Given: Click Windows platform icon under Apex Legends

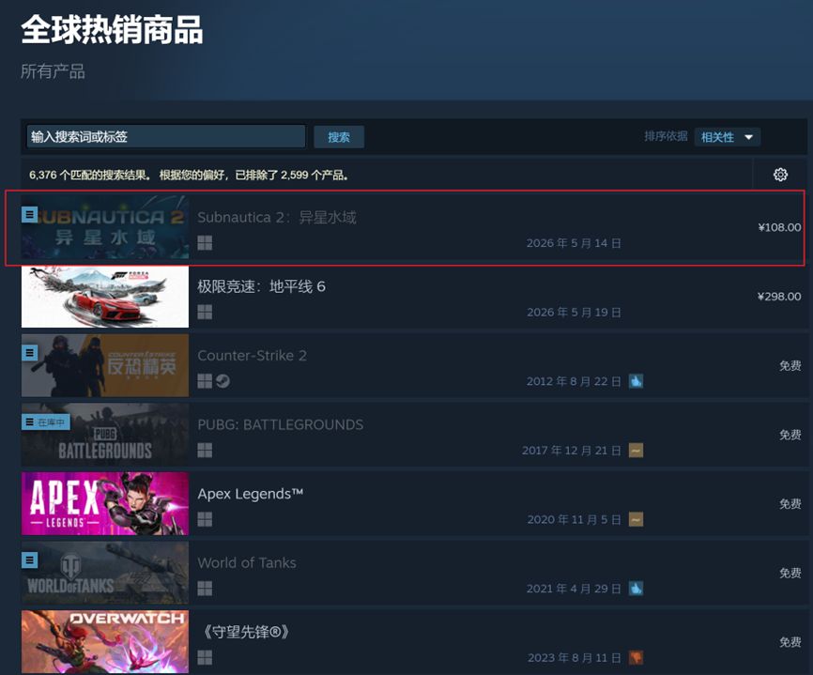Looking at the screenshot, I should (x=205, y=519).
